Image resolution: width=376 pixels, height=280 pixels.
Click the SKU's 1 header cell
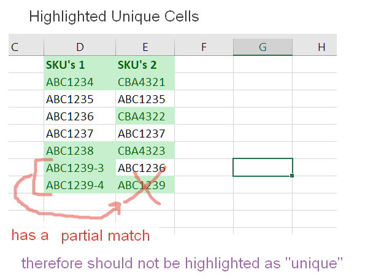tap(80, 64)
